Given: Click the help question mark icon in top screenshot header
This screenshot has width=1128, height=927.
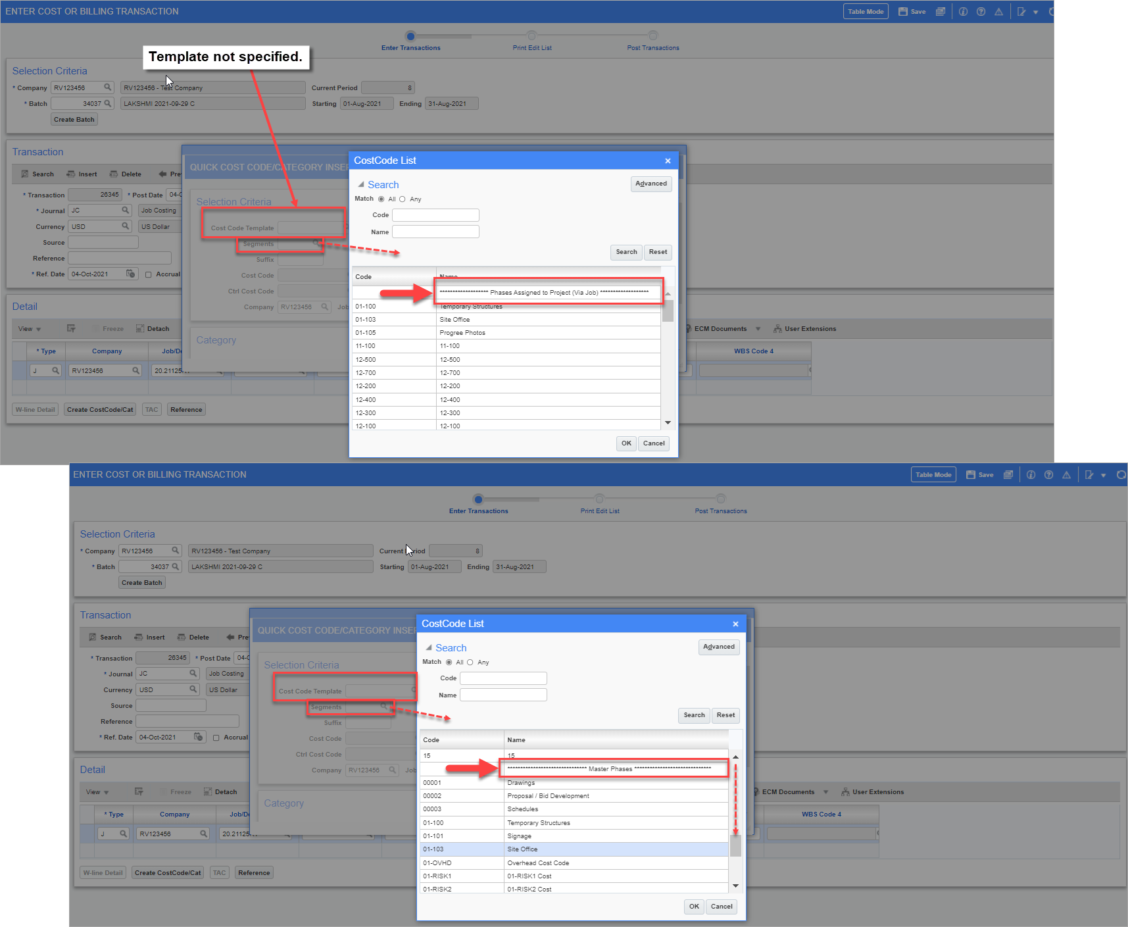Looking at the screenshot, I should click(x=981, y=12).
